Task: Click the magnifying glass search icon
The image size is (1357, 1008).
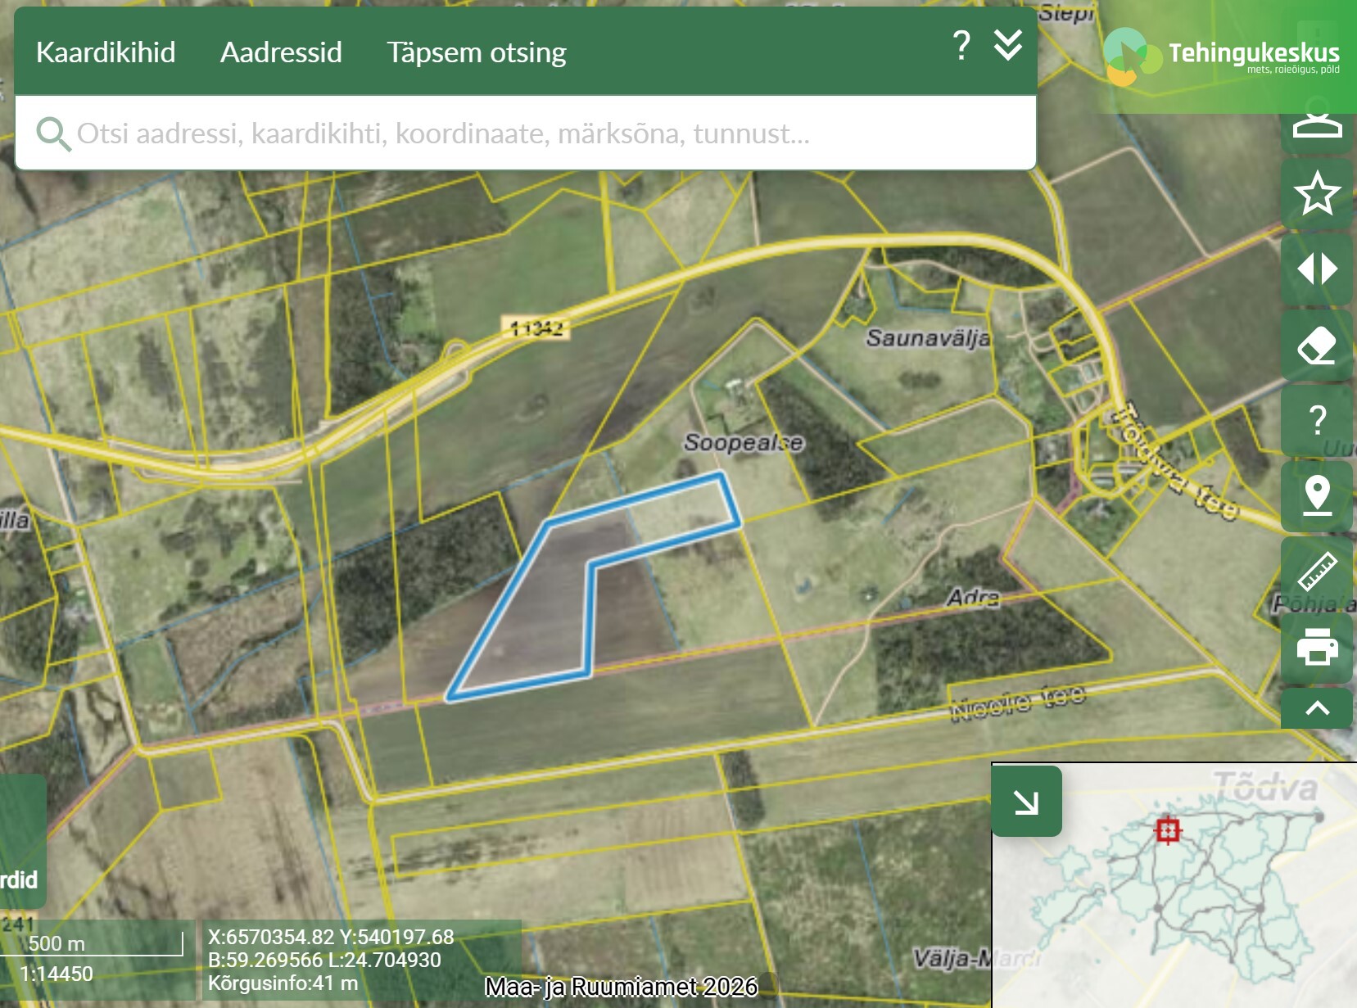Action: 53,133
